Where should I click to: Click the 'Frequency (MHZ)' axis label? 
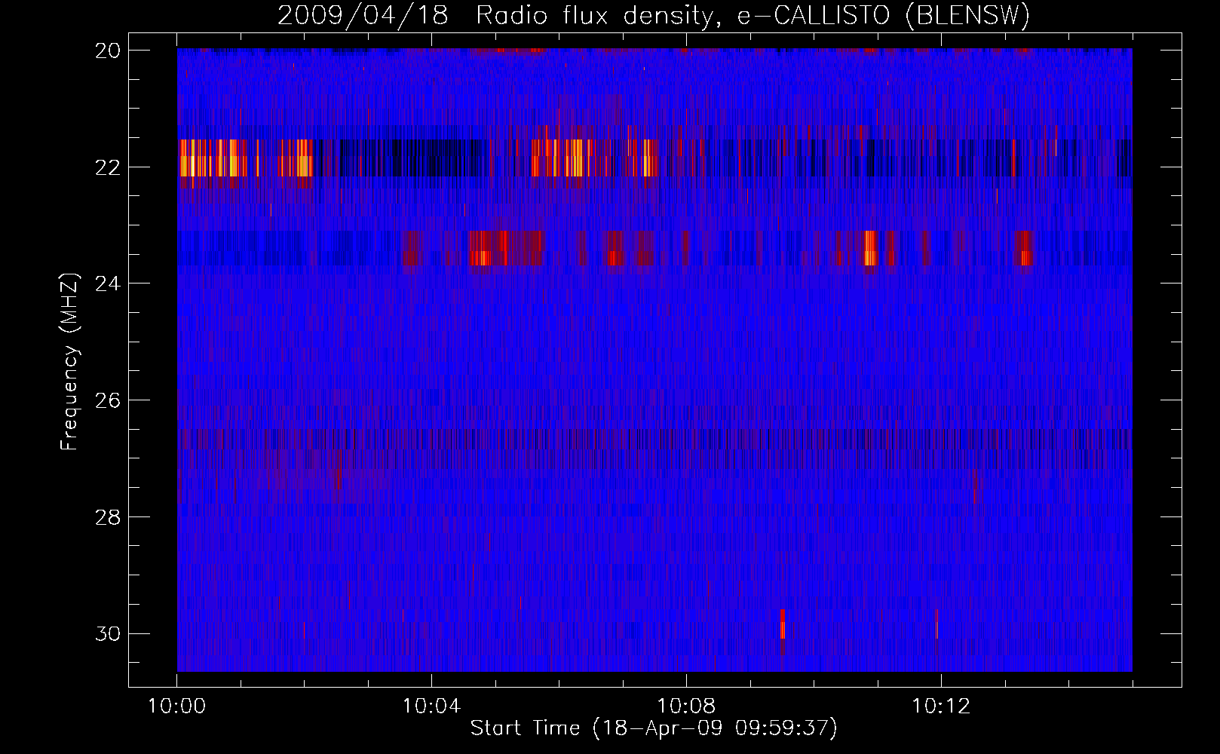click(x=69, y=362)
